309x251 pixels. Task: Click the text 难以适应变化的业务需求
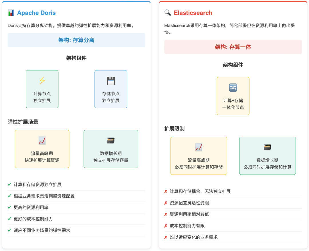(x=194, y=237)
